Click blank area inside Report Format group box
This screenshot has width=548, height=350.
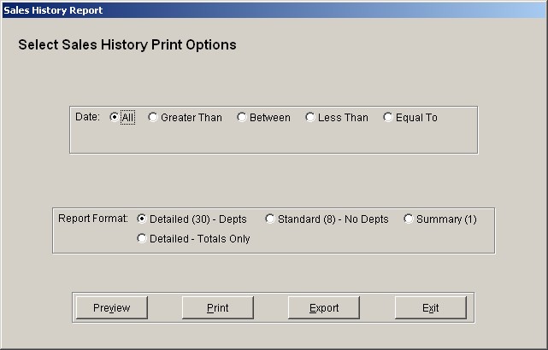pos(370,240)
